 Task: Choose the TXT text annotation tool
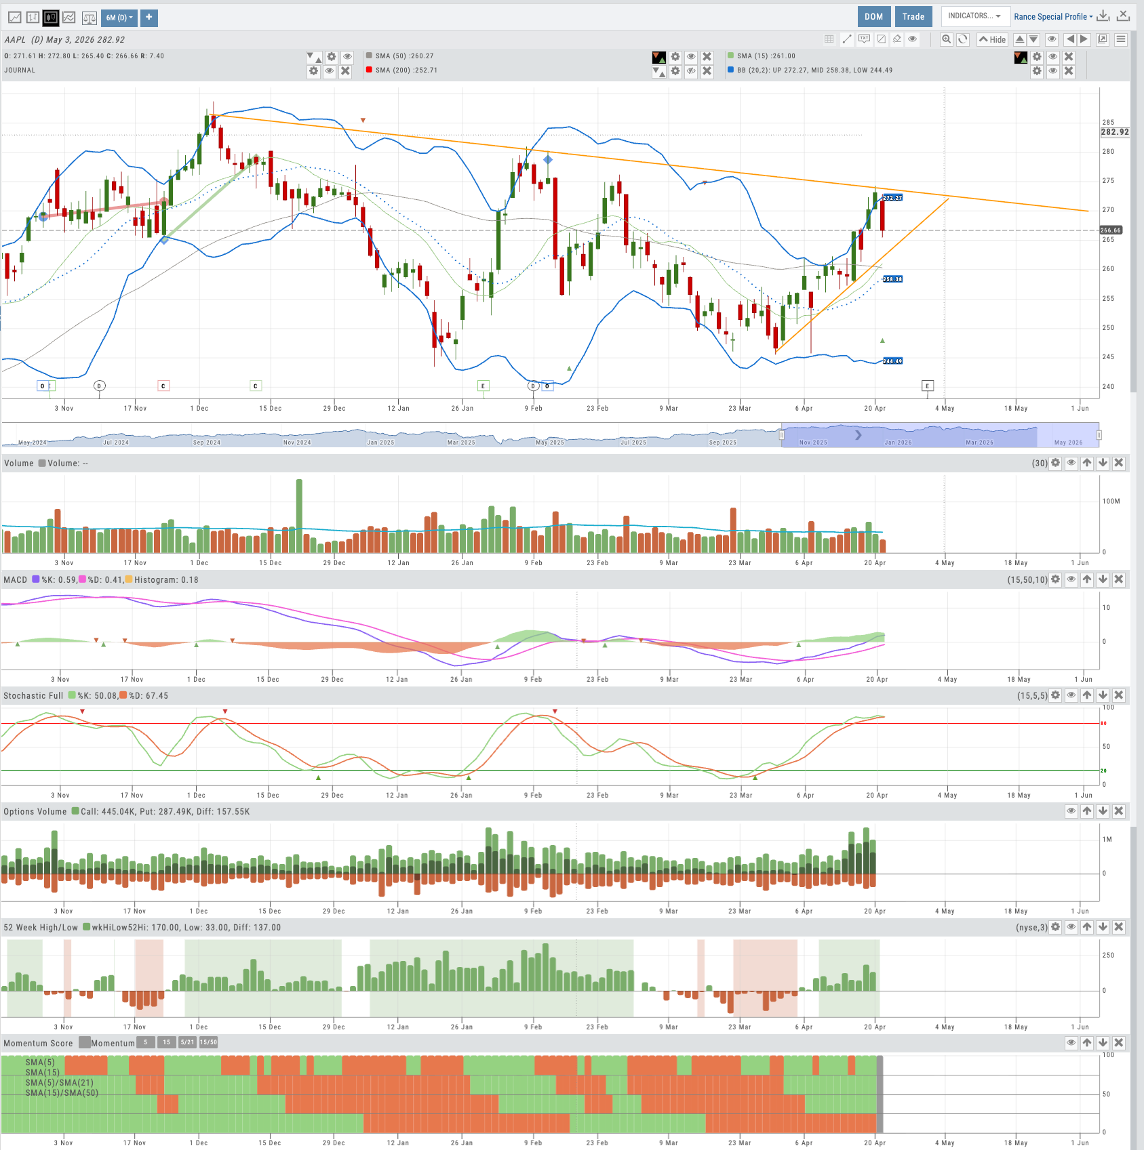[x=864, y=39]
